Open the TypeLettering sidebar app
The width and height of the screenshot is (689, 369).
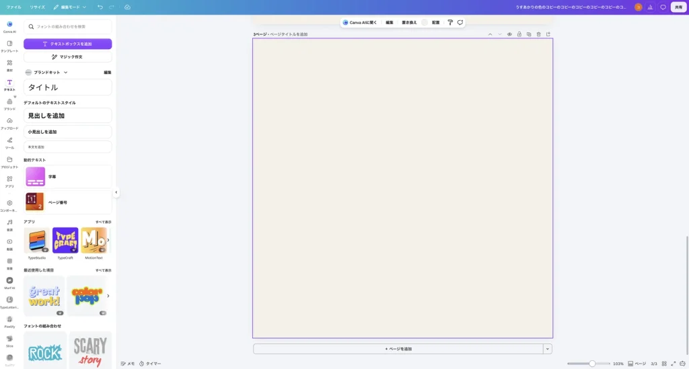click(9, 302)
